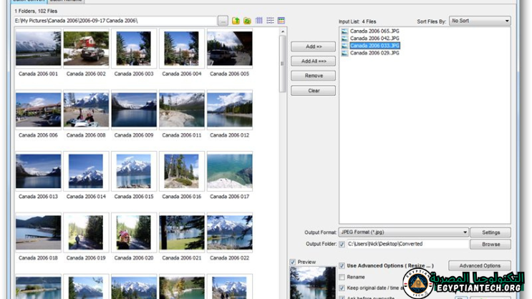Viewport: 532px width, 299px height.
Task: Select Canada 2006 029.JPG in input list
Action: [x=374, y=53]
